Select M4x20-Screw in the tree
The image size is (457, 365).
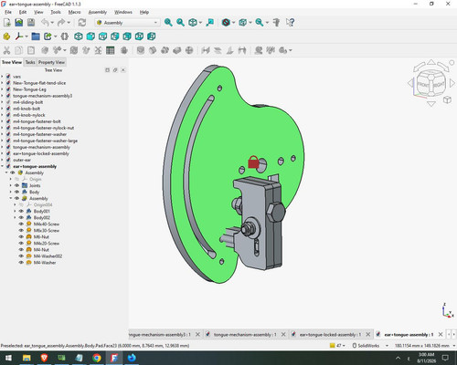(x=47, y=244)
